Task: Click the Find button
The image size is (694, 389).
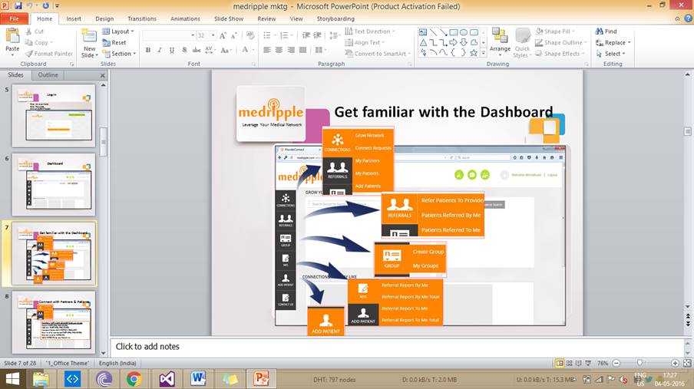Action: 606,31
